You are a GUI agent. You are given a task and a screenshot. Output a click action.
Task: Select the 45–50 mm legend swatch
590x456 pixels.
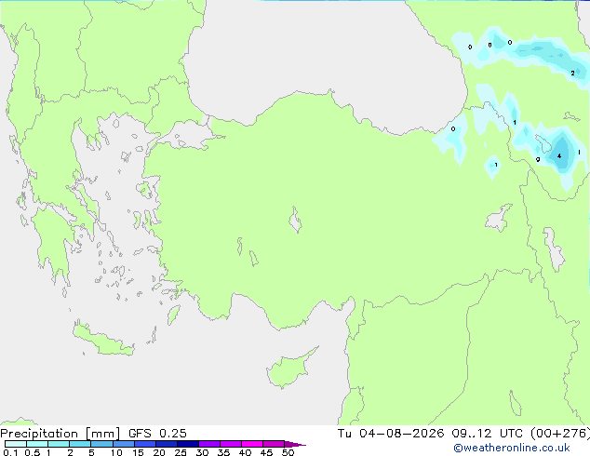[274, 444]
